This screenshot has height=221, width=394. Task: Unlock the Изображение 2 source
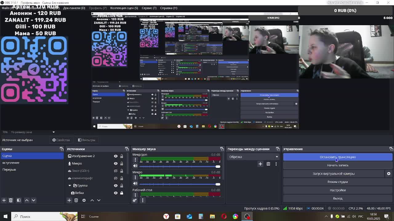point(122,156)
